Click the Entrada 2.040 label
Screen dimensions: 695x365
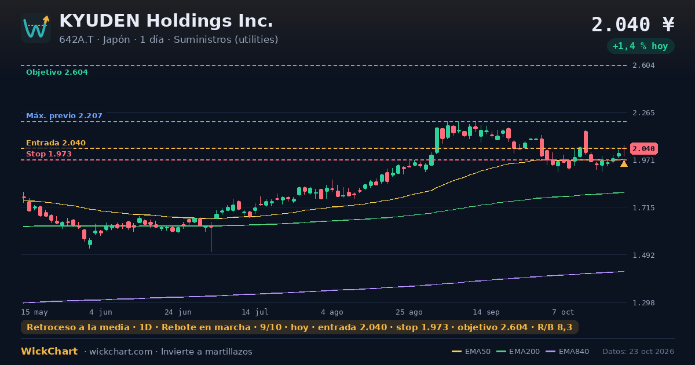(x=56, y=143)
